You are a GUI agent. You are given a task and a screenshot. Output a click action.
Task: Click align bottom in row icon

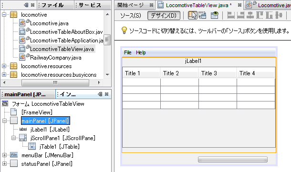pos(269,15)
